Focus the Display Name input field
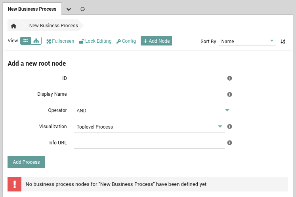Viewport: 296px width, 197px height. 149,95
